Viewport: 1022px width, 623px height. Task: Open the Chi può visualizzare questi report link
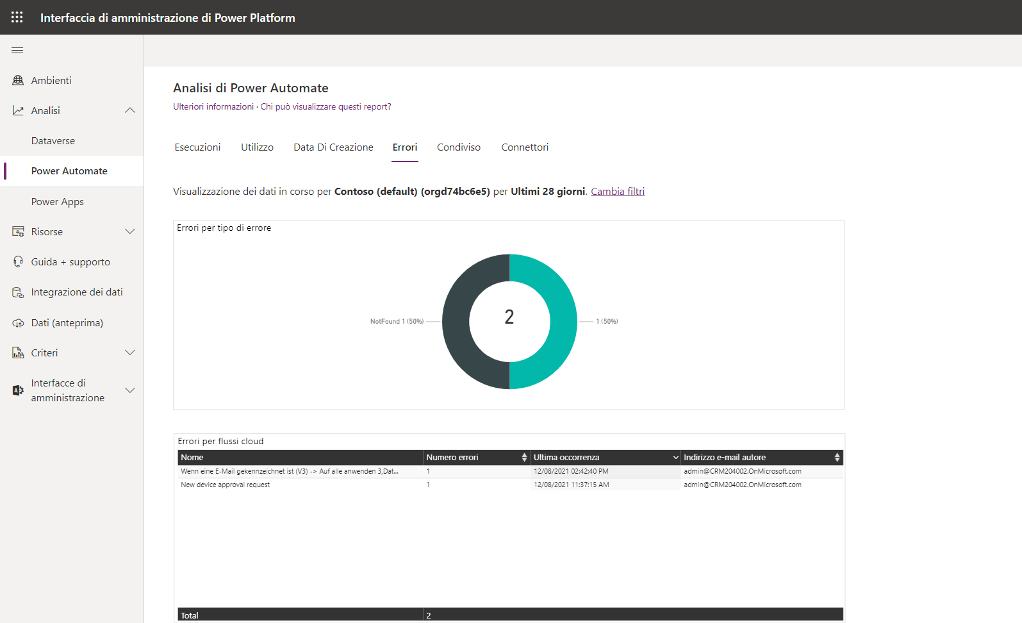(x=326, y=106)
